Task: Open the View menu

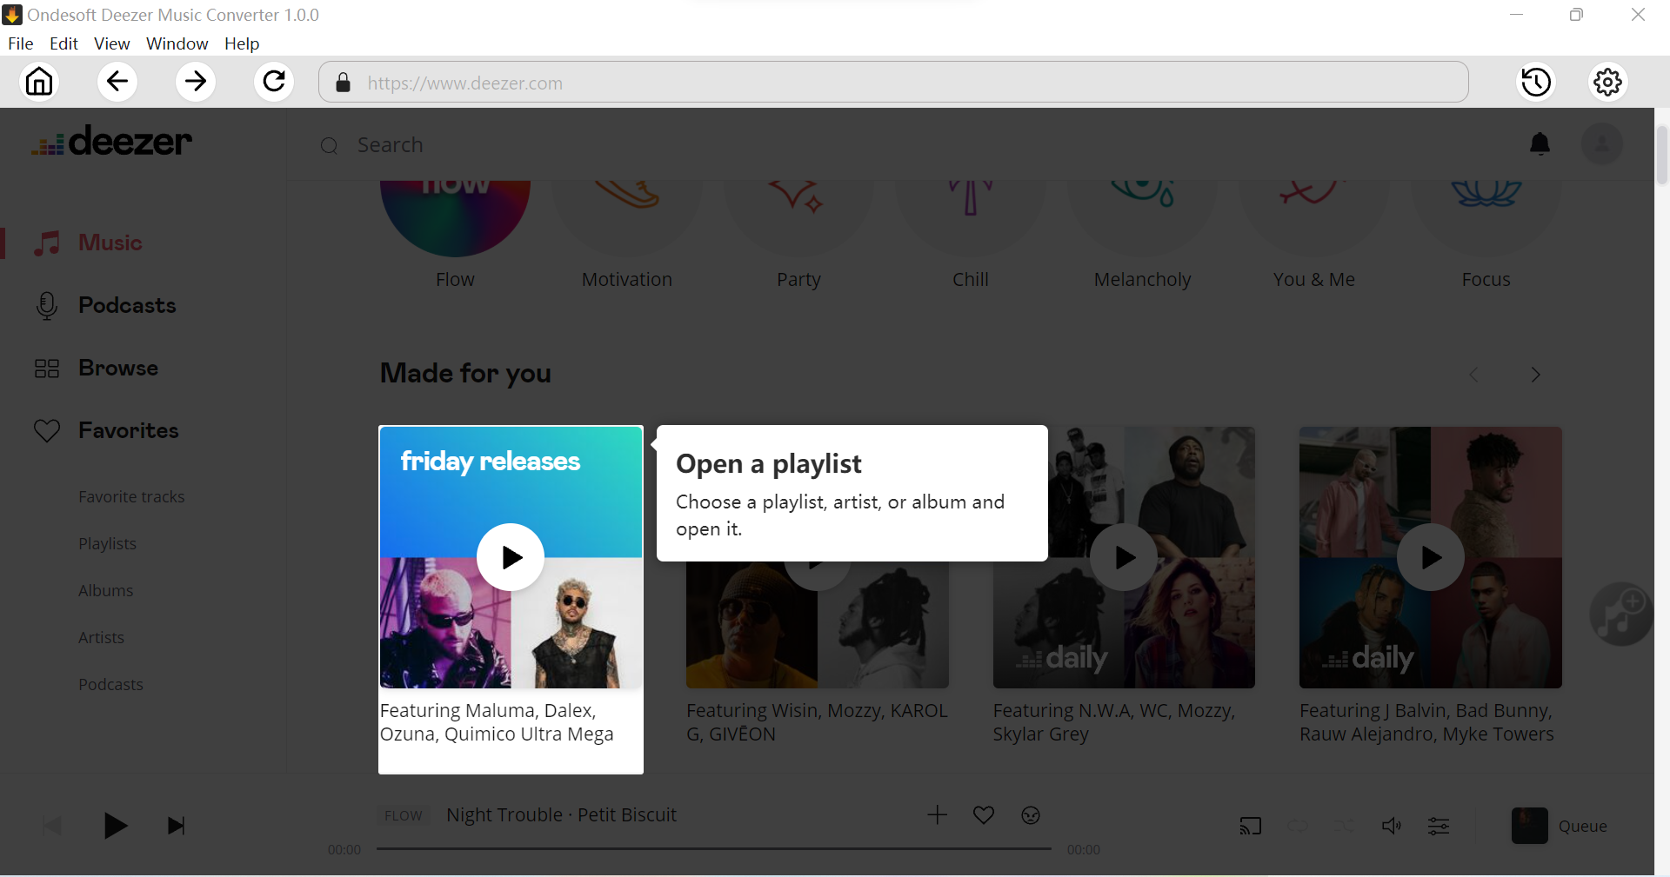Action: pyautogui.click(x=111, y=43)
